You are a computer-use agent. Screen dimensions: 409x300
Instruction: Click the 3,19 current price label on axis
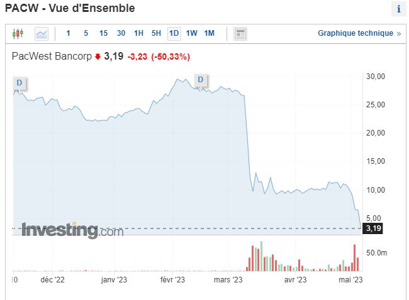(374, 228)
